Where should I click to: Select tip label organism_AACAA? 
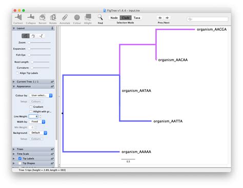pyautogui.click(x=173, y=60)
